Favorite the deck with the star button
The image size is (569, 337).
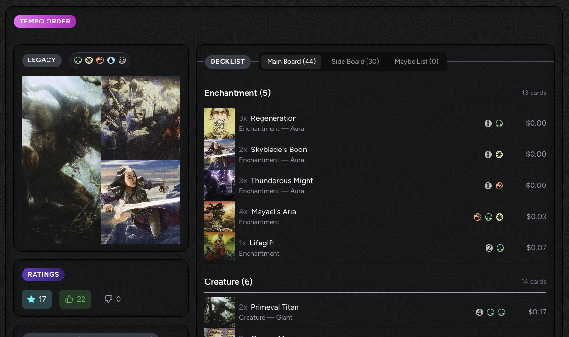click(36, 299)
